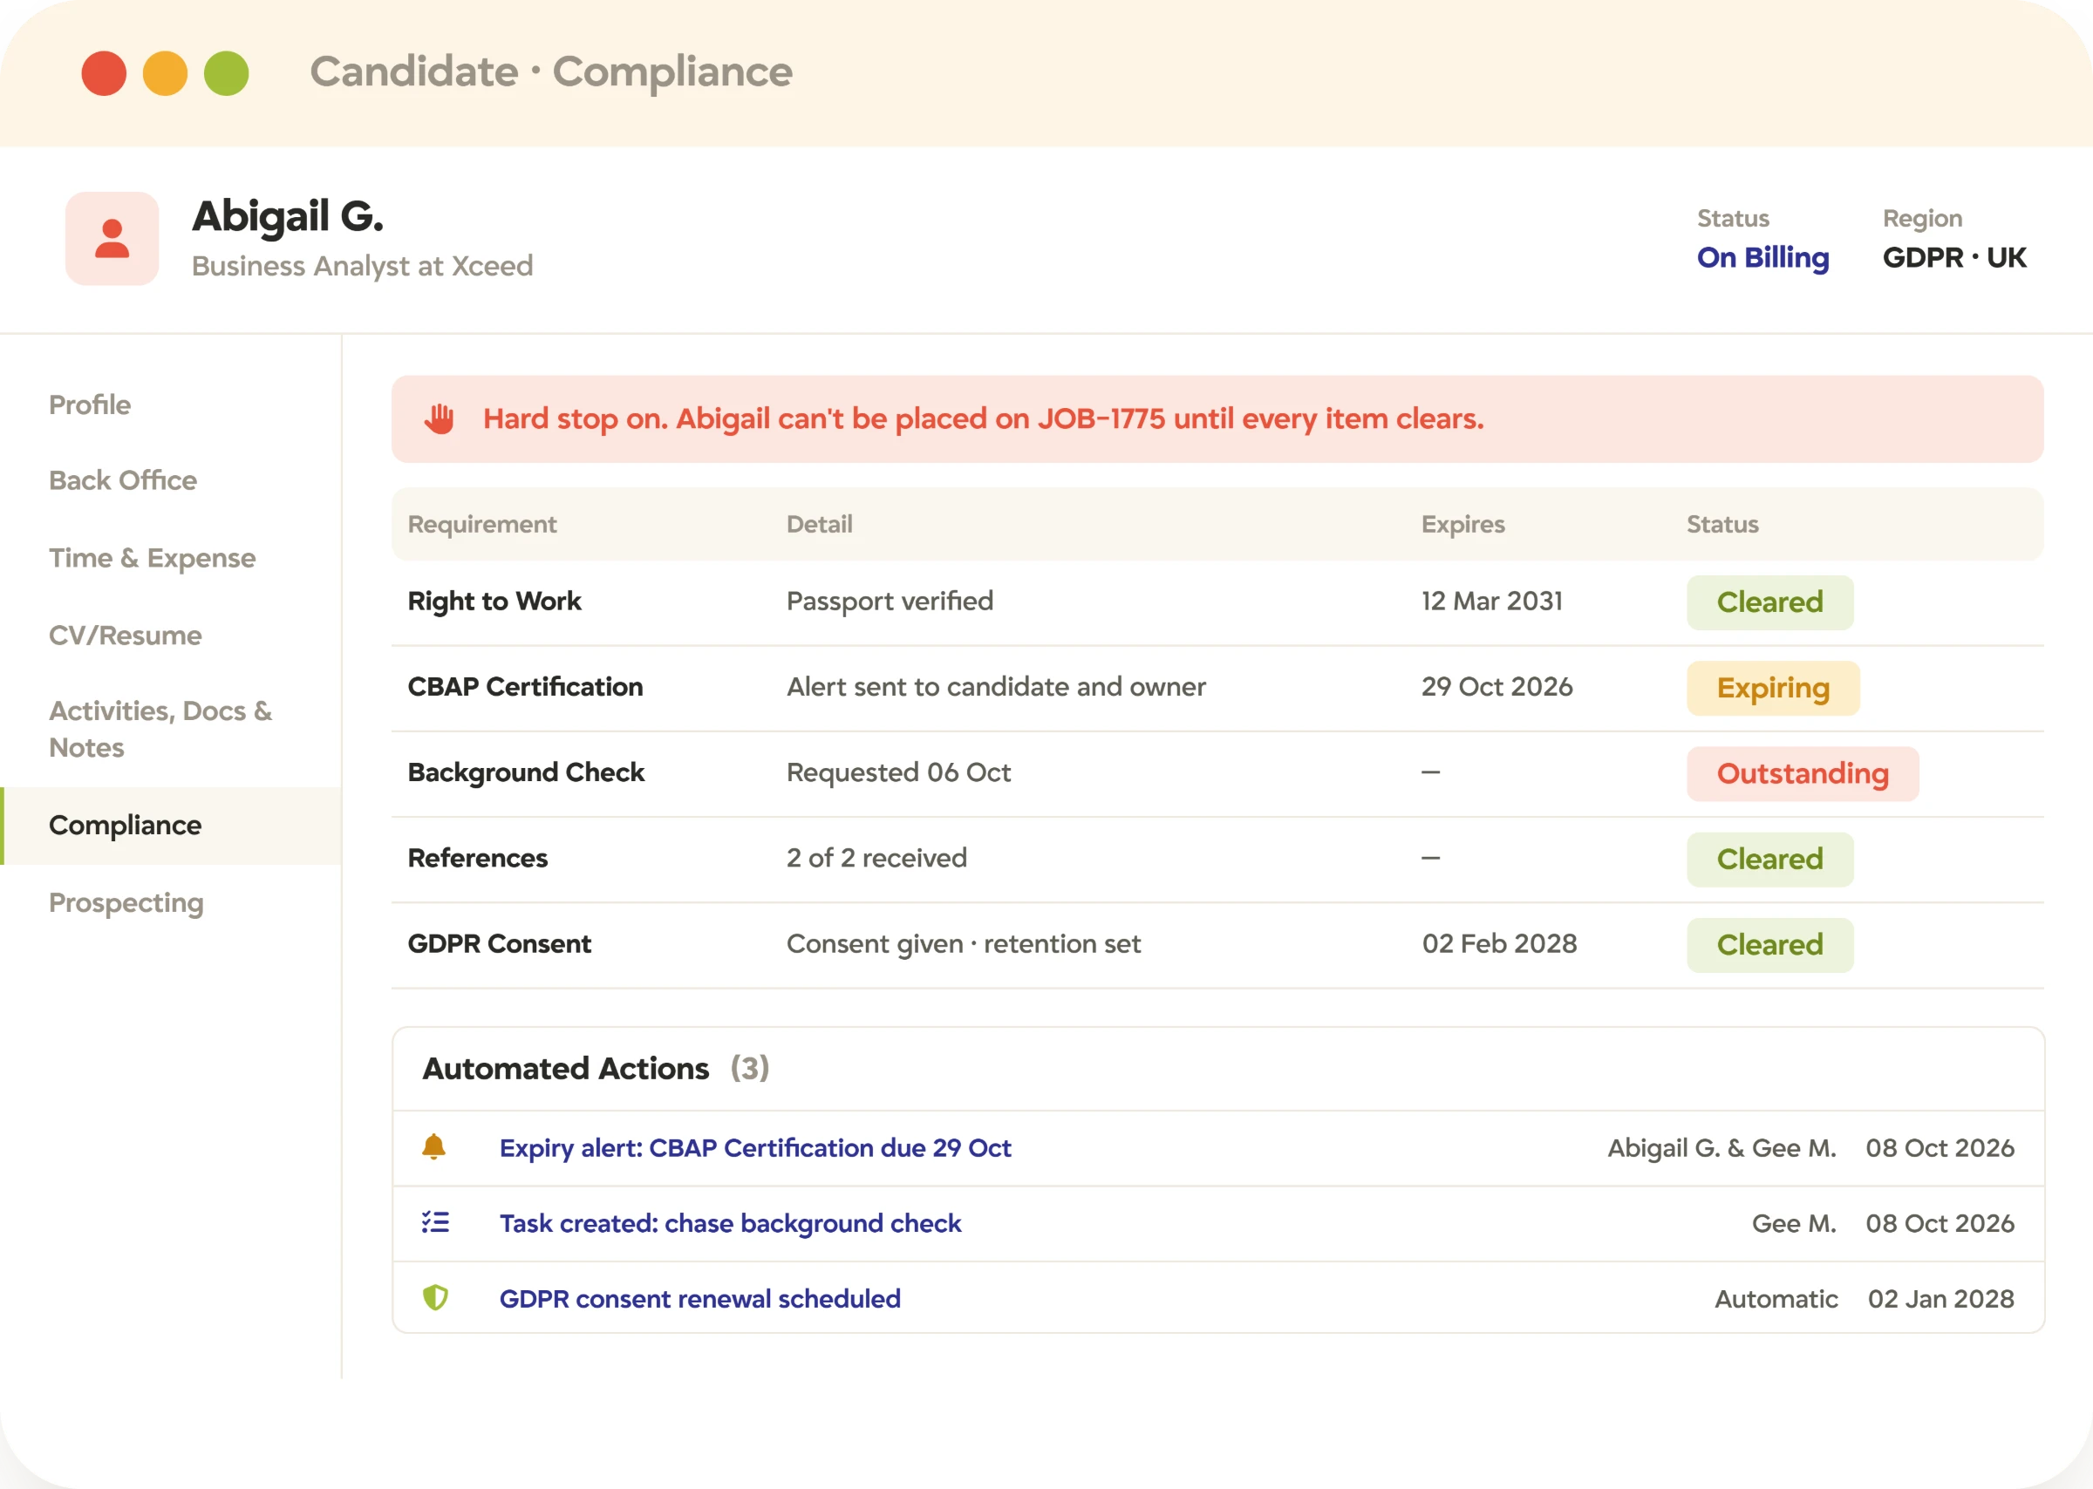This screenshot has height=1489, width=2093.
Task: Open the Profile sidebar tab
Action: pyautogui.click(x=90, y=405)
